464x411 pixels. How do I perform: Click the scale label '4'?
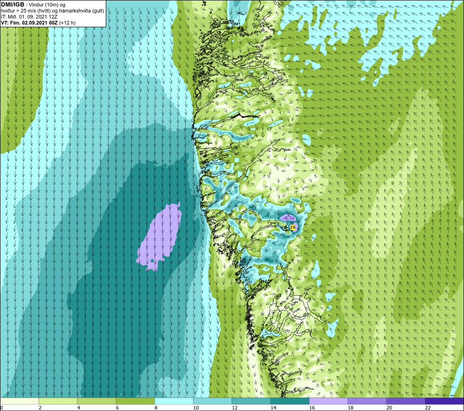79,408
